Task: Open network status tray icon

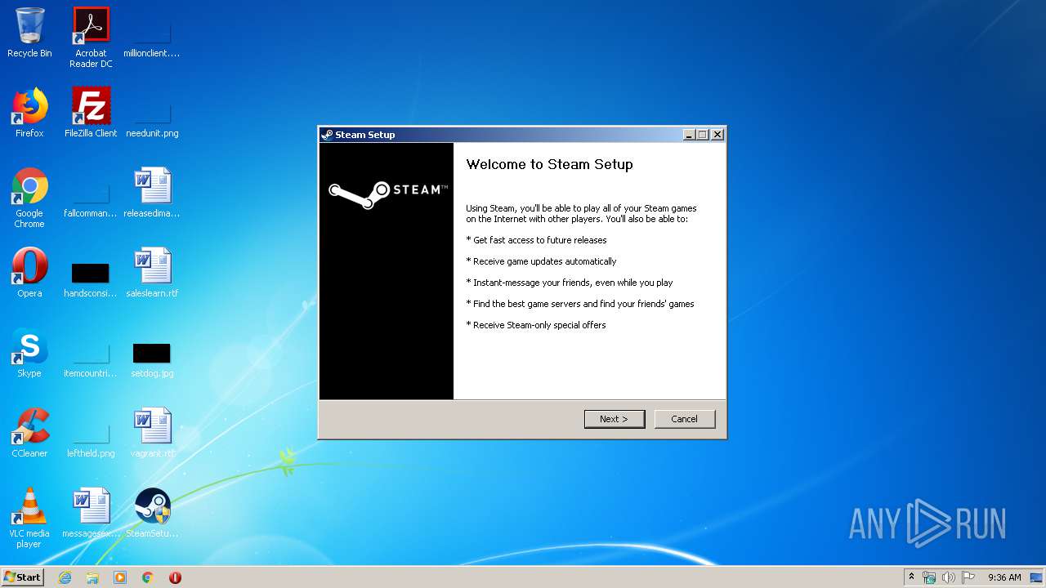Action: point(929,577)
